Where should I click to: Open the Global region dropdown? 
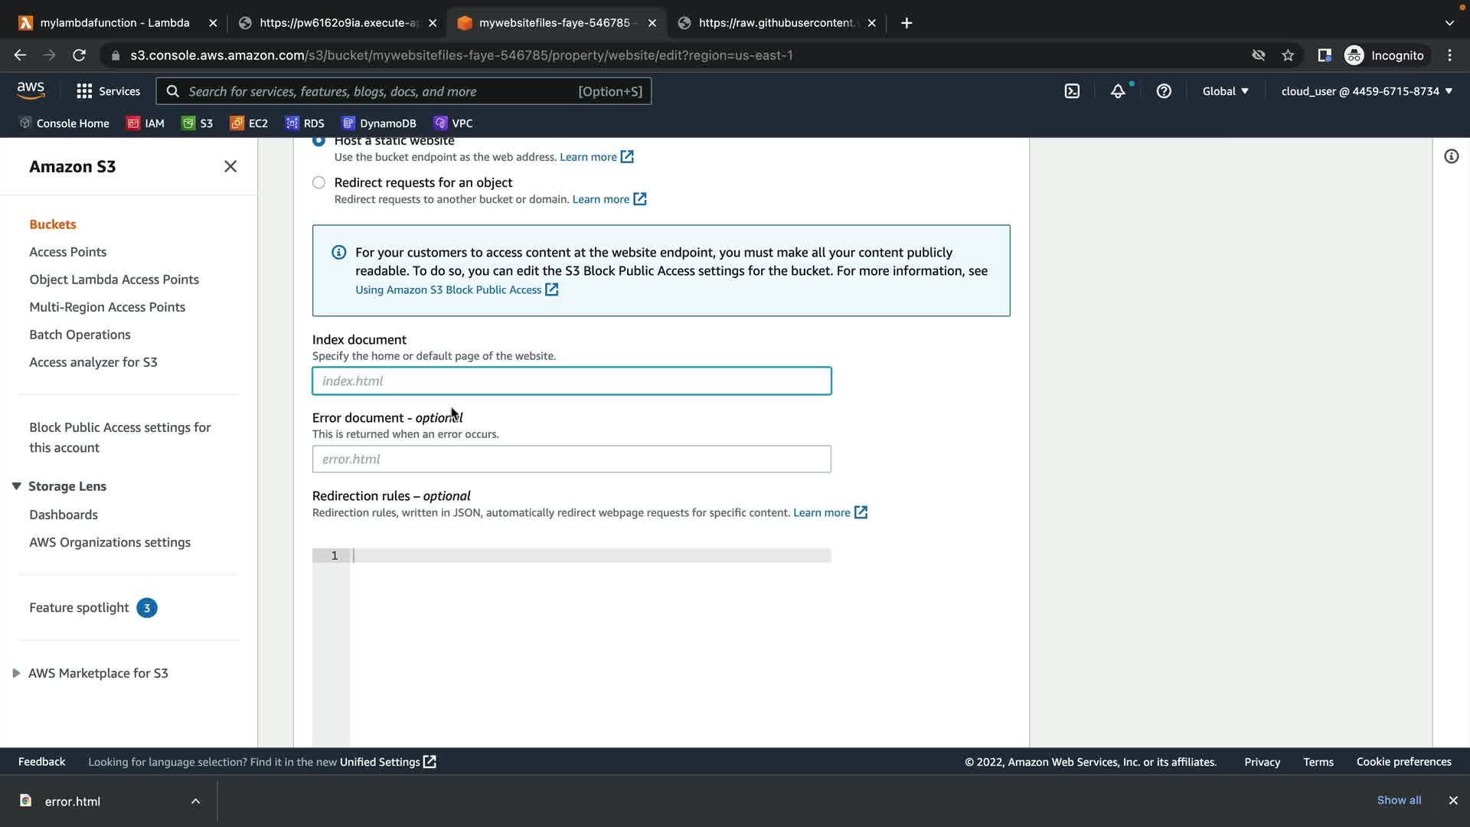[1225, 91]
